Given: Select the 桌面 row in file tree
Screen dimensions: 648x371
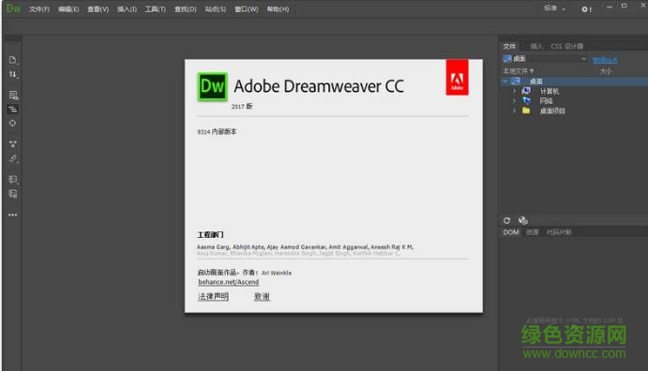Looking at the screenshot, I should pyautogui.click(x=574, y=82).
